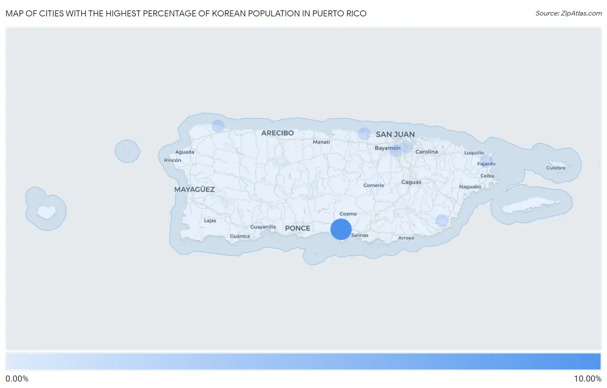The image size is (607, 388).
Task: Click the PONCE city label
Action: click(x=297, y=228)
